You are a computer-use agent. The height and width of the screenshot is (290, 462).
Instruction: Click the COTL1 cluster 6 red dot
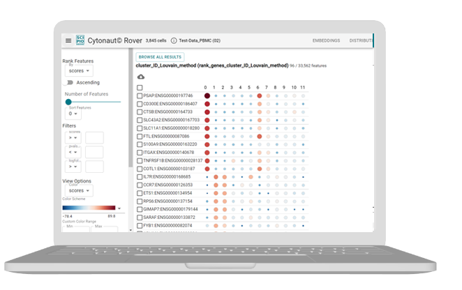[x=260, y=169]
